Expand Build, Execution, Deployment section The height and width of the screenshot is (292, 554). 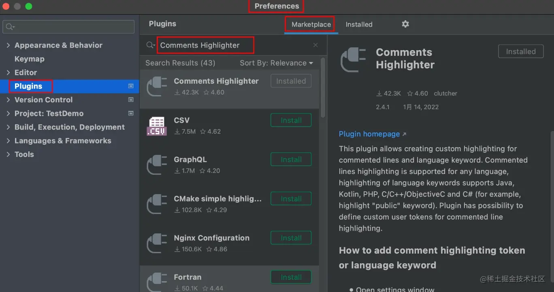[x=8, y=127]
